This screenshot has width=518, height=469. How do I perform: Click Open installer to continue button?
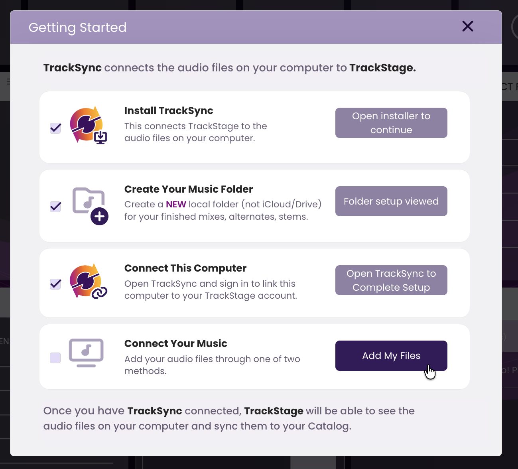click(391, 123)
